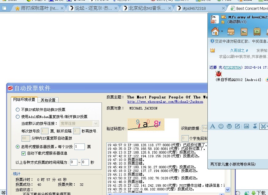Click the QQ number 573235704 link

[232, 67]
